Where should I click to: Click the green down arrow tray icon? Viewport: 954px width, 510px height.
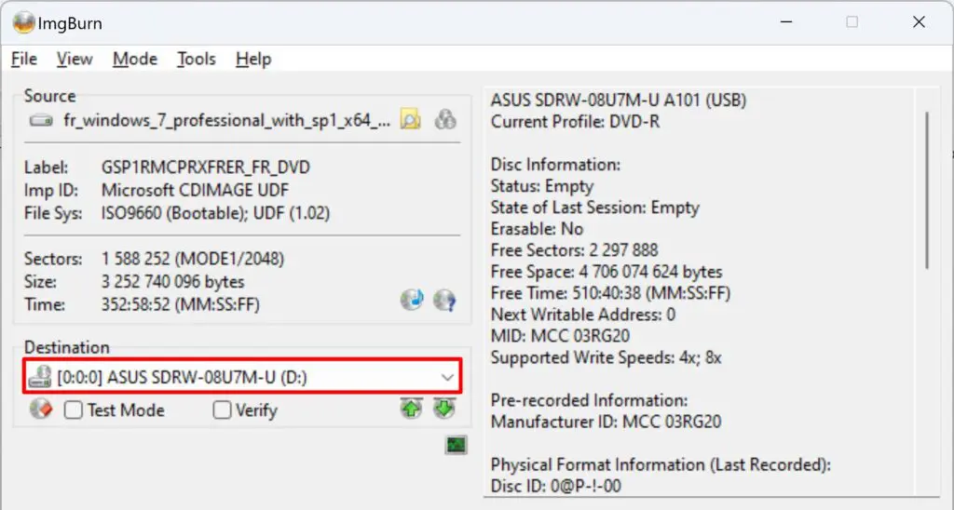click(443, 409)
